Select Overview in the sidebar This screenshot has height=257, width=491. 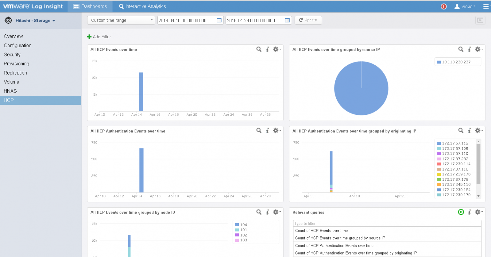pos(41,36)
